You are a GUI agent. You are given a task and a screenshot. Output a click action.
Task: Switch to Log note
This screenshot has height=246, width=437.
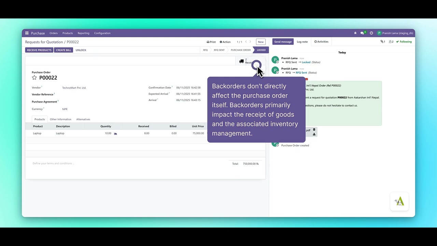tap(302, 42)
